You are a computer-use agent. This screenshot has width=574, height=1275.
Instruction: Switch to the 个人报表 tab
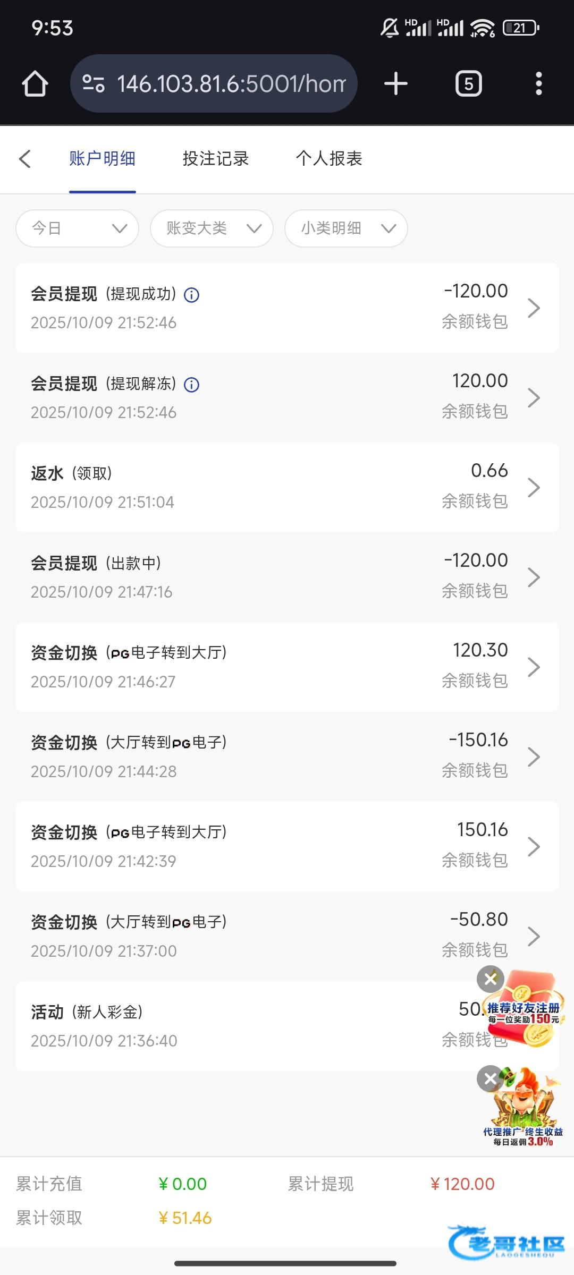(x=329, y=158)
